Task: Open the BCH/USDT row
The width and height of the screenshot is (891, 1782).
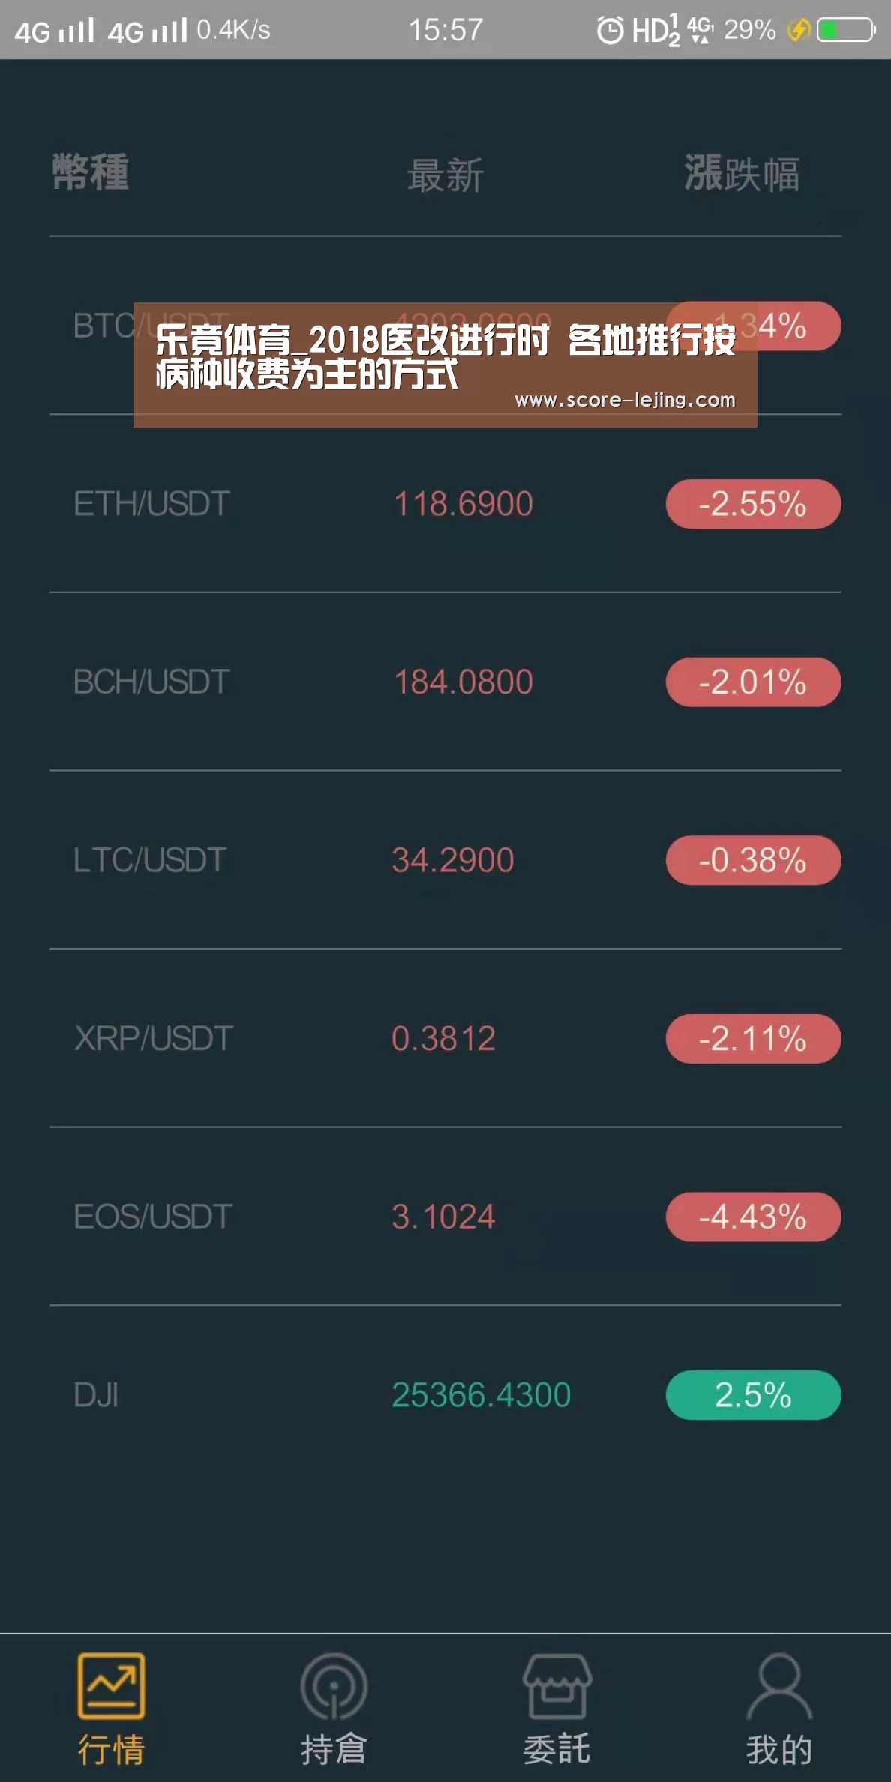Action: 445,682
